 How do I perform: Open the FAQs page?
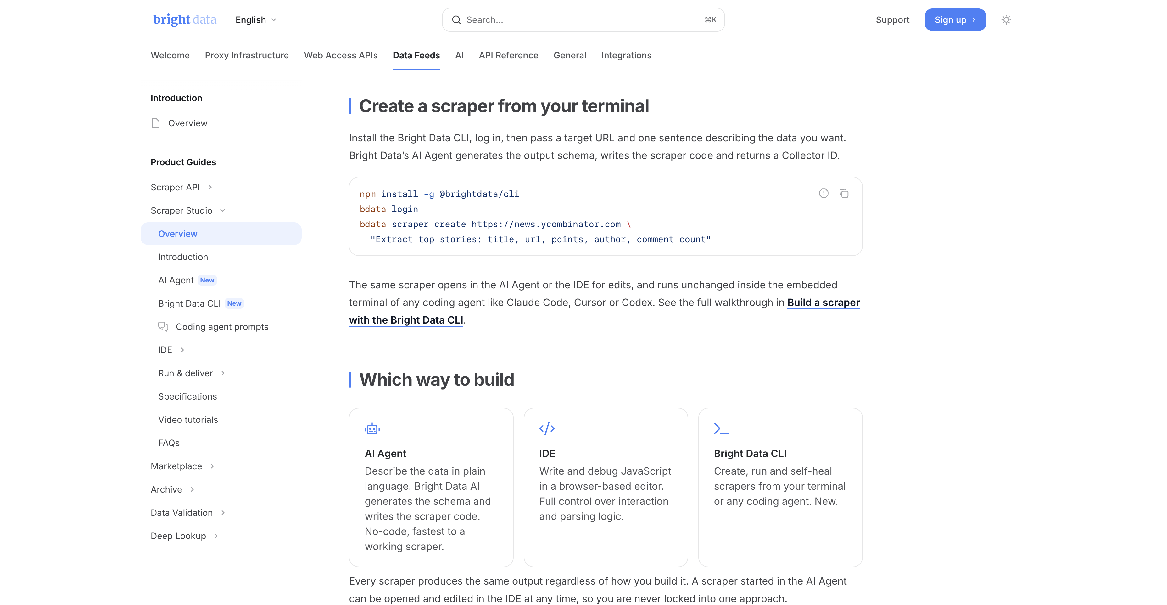click(x=169, y=443)
